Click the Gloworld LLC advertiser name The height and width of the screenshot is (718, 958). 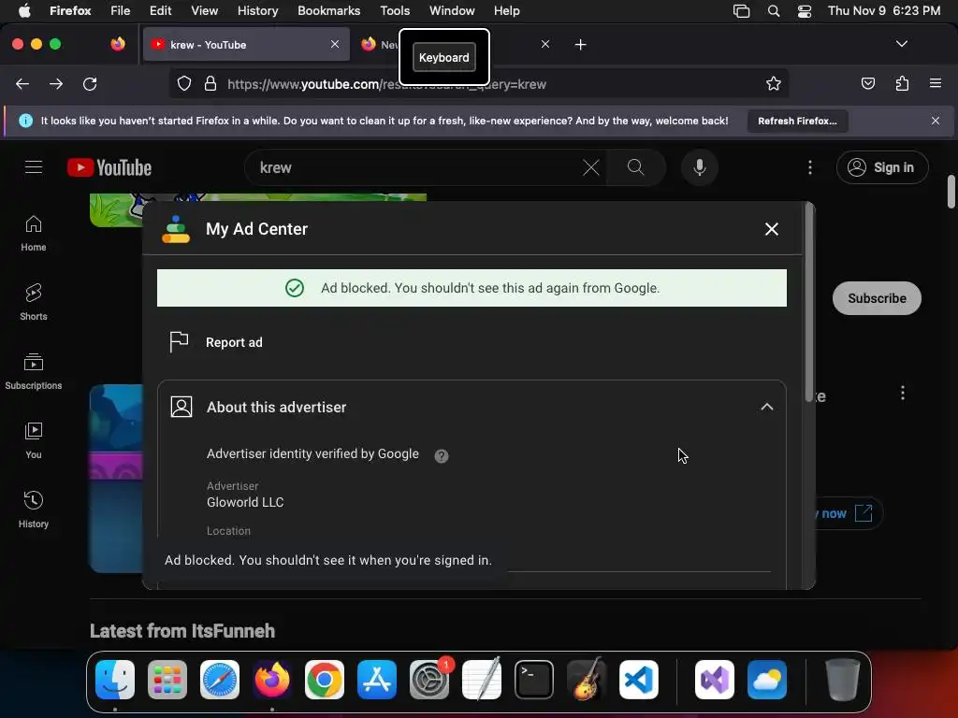tap(245, 502)
